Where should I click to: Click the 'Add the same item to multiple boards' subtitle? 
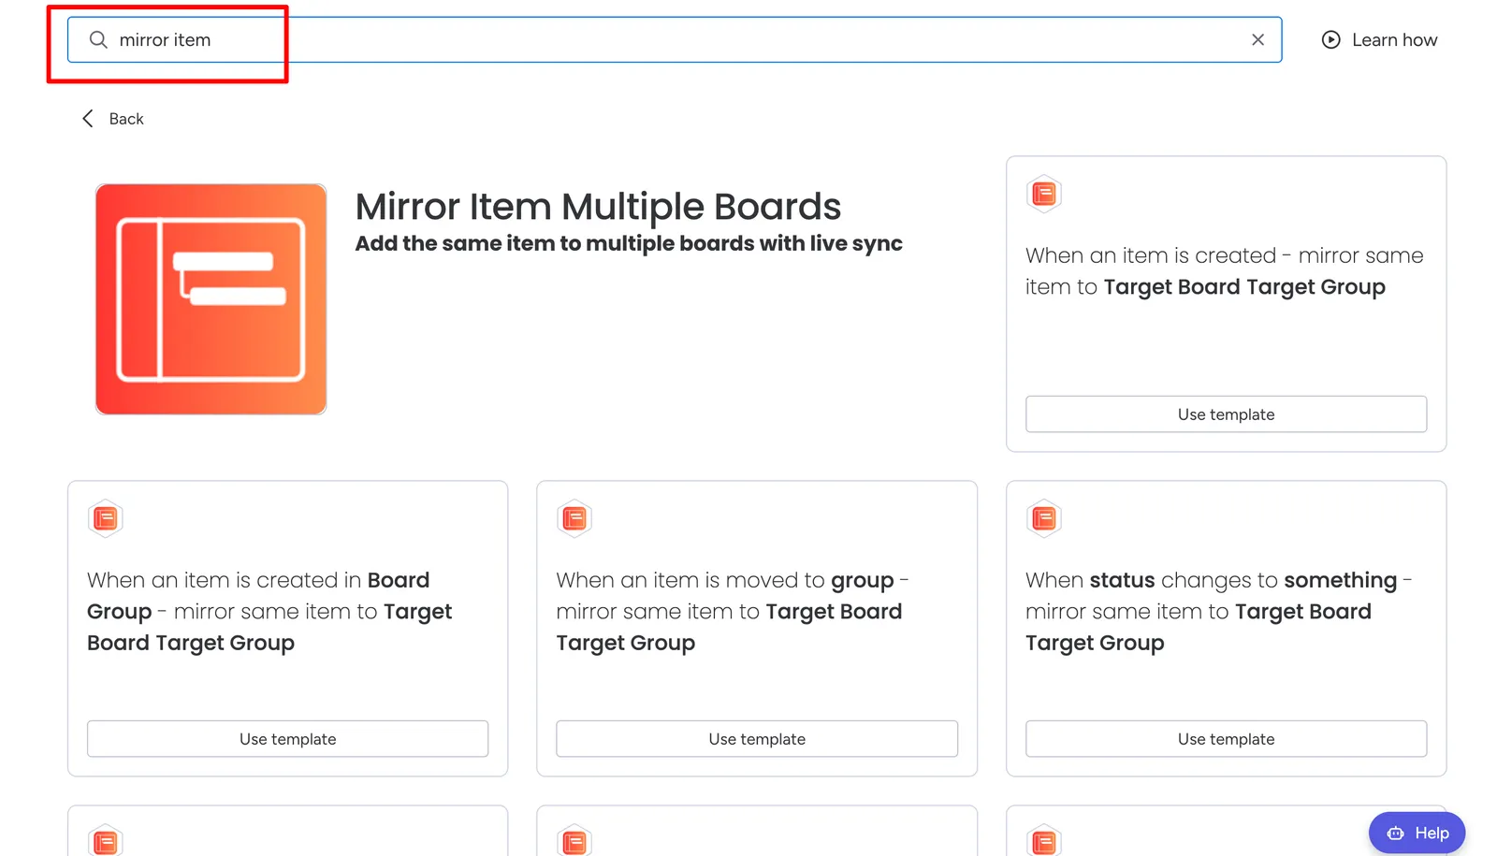pos(629,243)
